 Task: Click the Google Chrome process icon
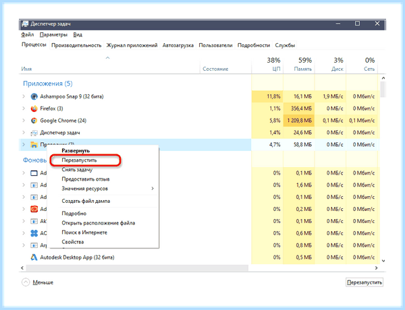[34, 121]
